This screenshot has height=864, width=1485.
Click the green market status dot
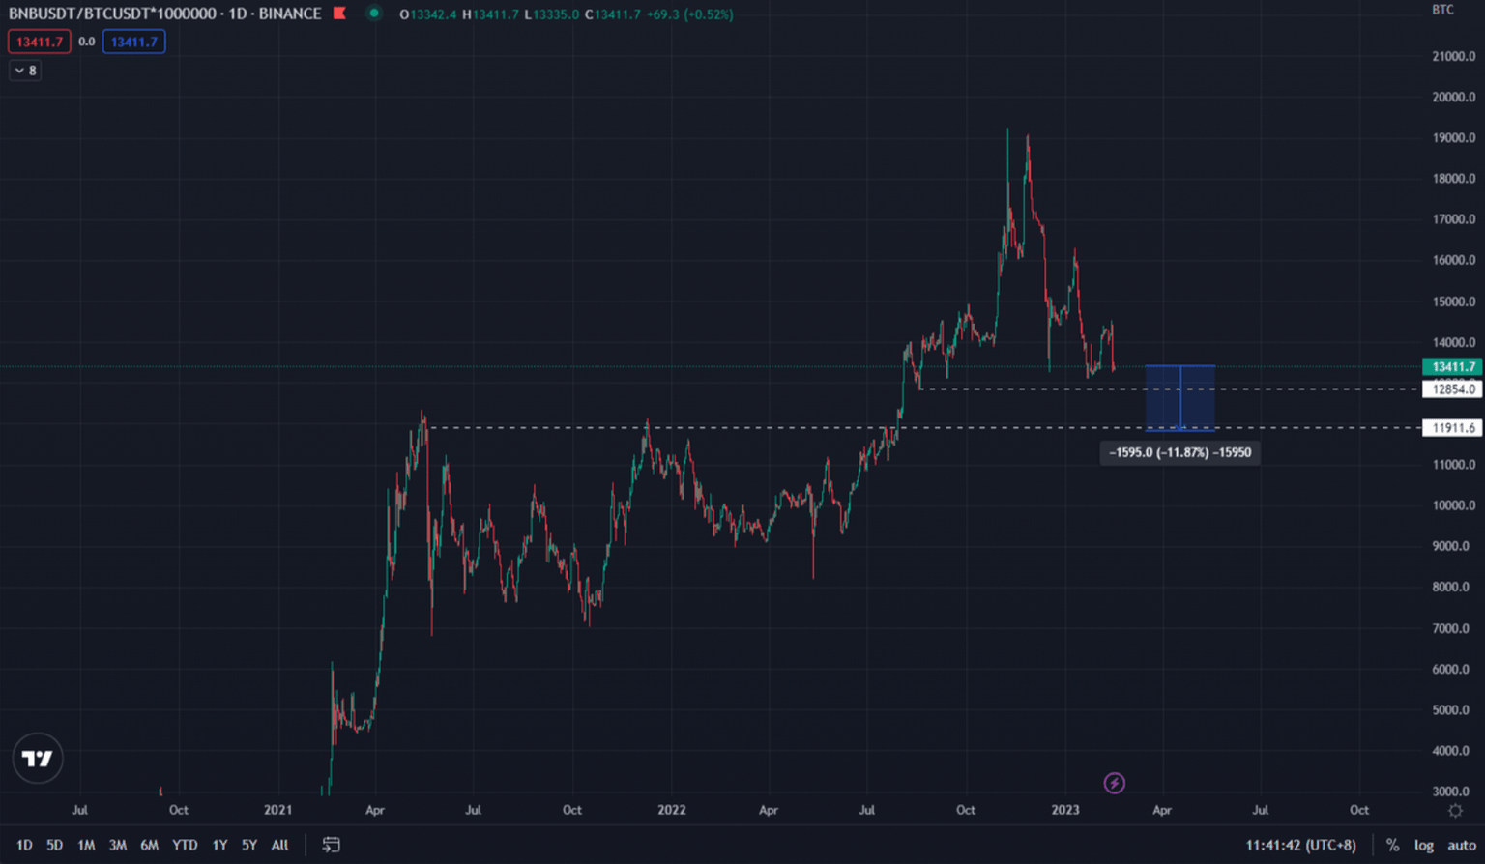[x=372, y=14]
